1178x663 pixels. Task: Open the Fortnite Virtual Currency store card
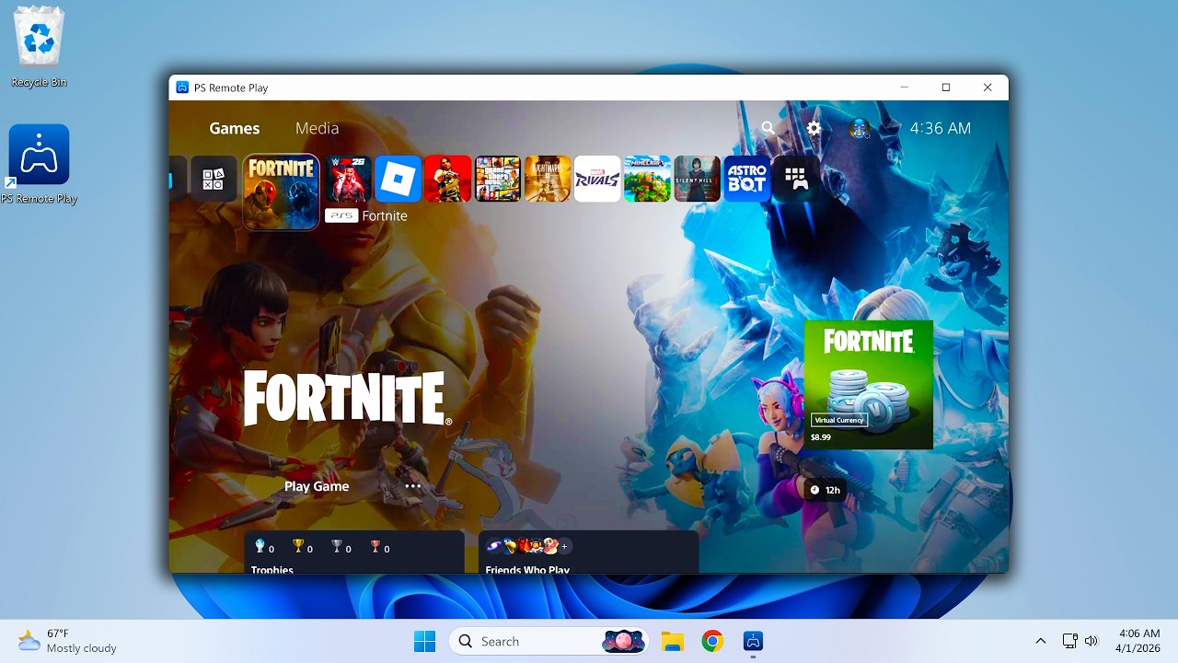869,385
